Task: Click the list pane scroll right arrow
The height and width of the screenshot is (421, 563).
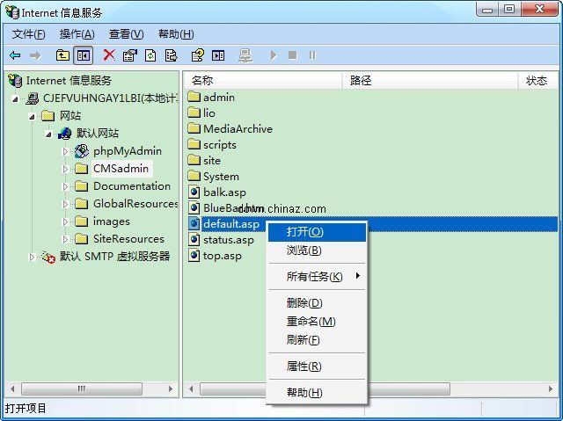Action: pos(551,389)
